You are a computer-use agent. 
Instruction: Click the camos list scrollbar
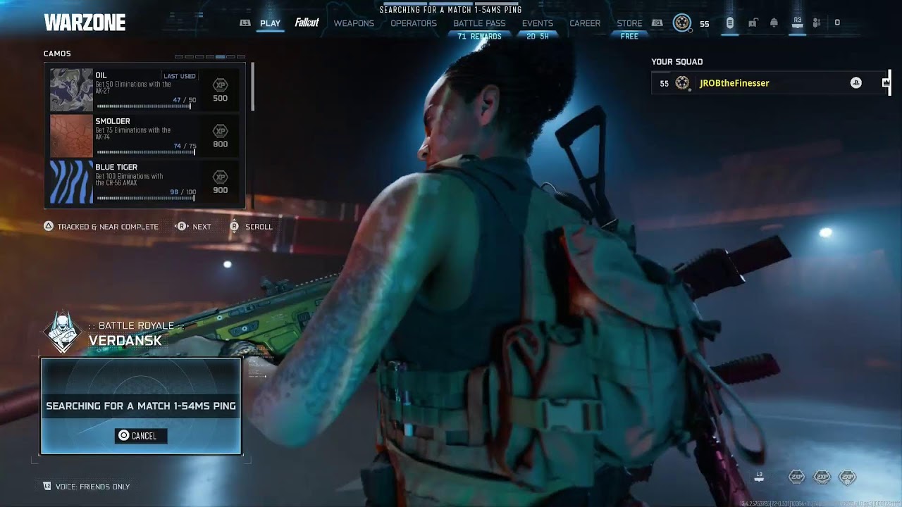point(252,86)
